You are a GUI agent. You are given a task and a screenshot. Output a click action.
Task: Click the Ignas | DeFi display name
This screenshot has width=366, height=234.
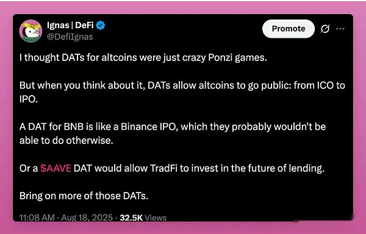tap(70, 25)
